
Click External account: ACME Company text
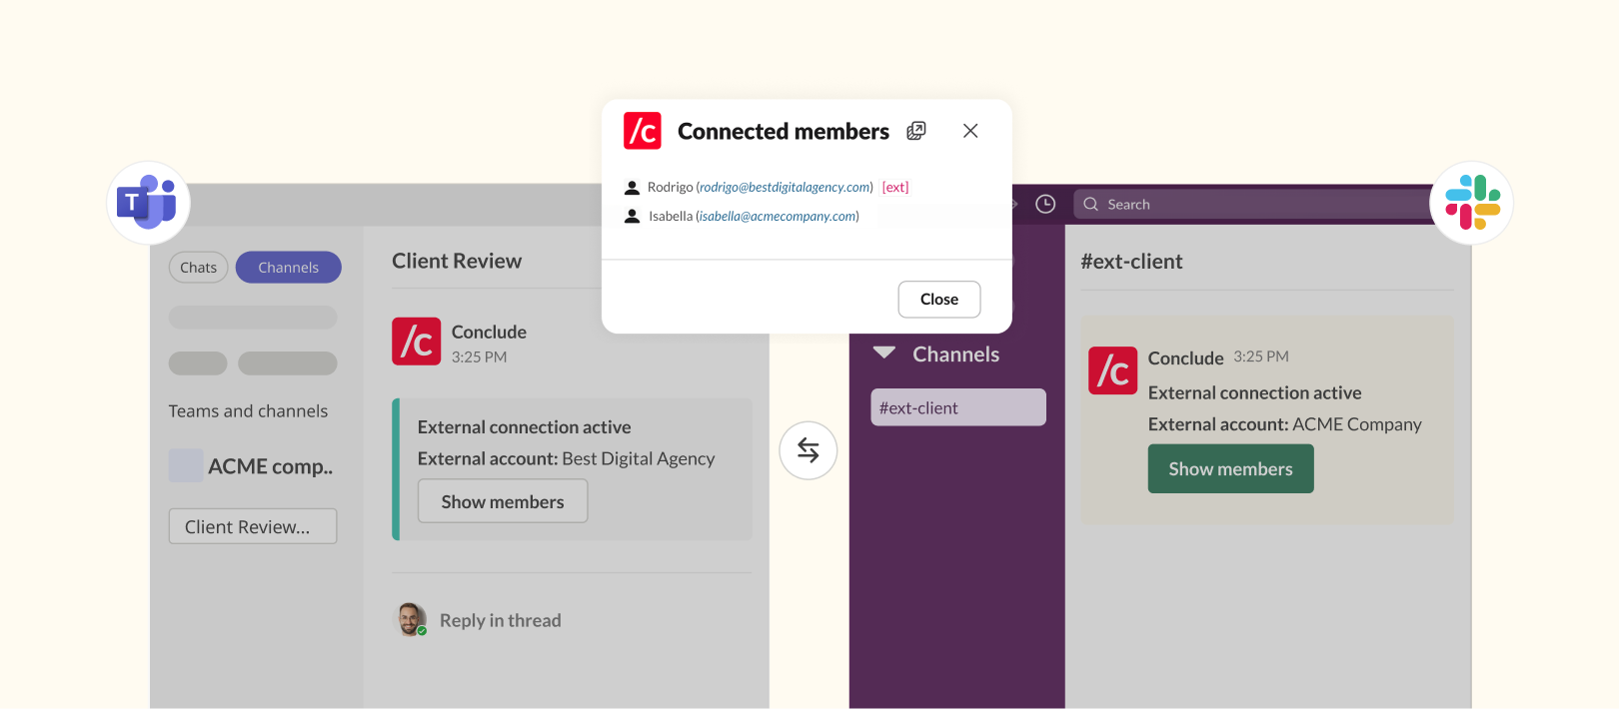1284,424
